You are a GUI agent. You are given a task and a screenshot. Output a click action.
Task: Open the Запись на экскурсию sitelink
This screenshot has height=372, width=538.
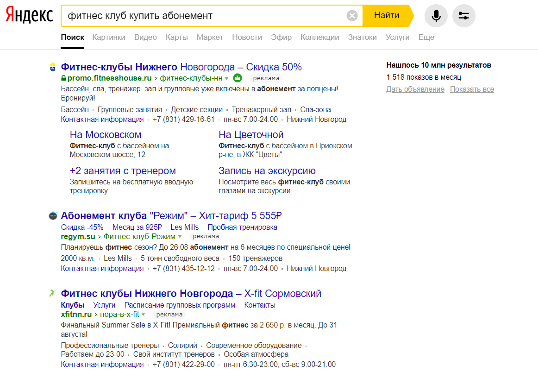click(267, 170)
